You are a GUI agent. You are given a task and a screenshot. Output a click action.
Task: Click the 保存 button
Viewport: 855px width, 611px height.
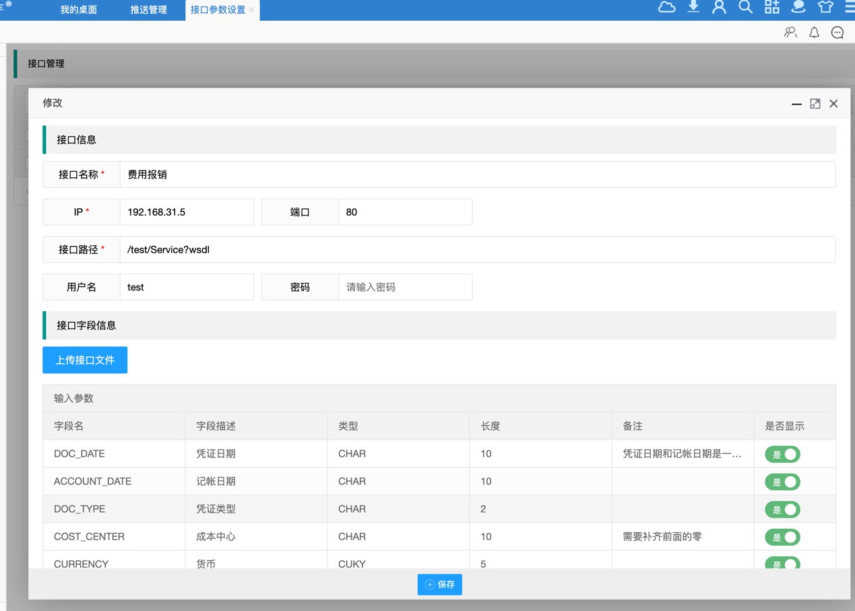[440, 585]
